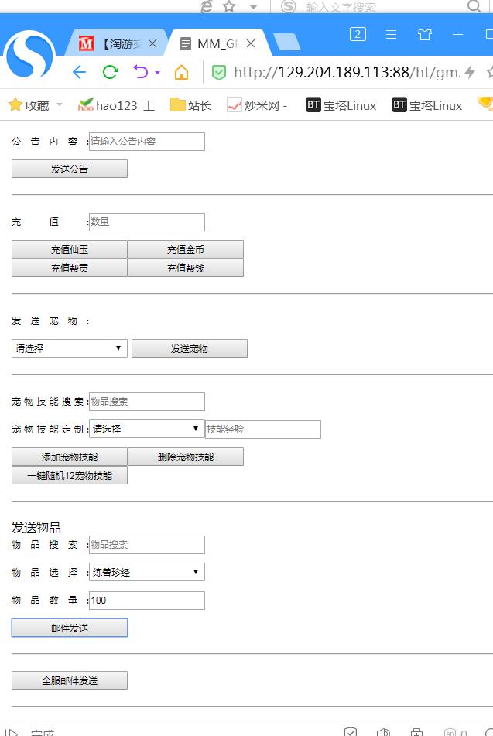The image size is (493, 736).
Task: Open the skin (shirt) icon in title bar
Action: point(425,34)
